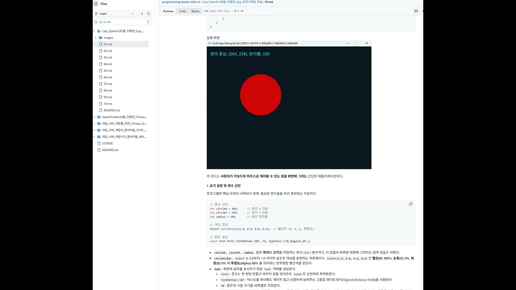This screenshot has height=290, width=516.
Task: Expand the SuperSocketLite folder chevron
Action: pyautogui.click(x=94, y=117)
